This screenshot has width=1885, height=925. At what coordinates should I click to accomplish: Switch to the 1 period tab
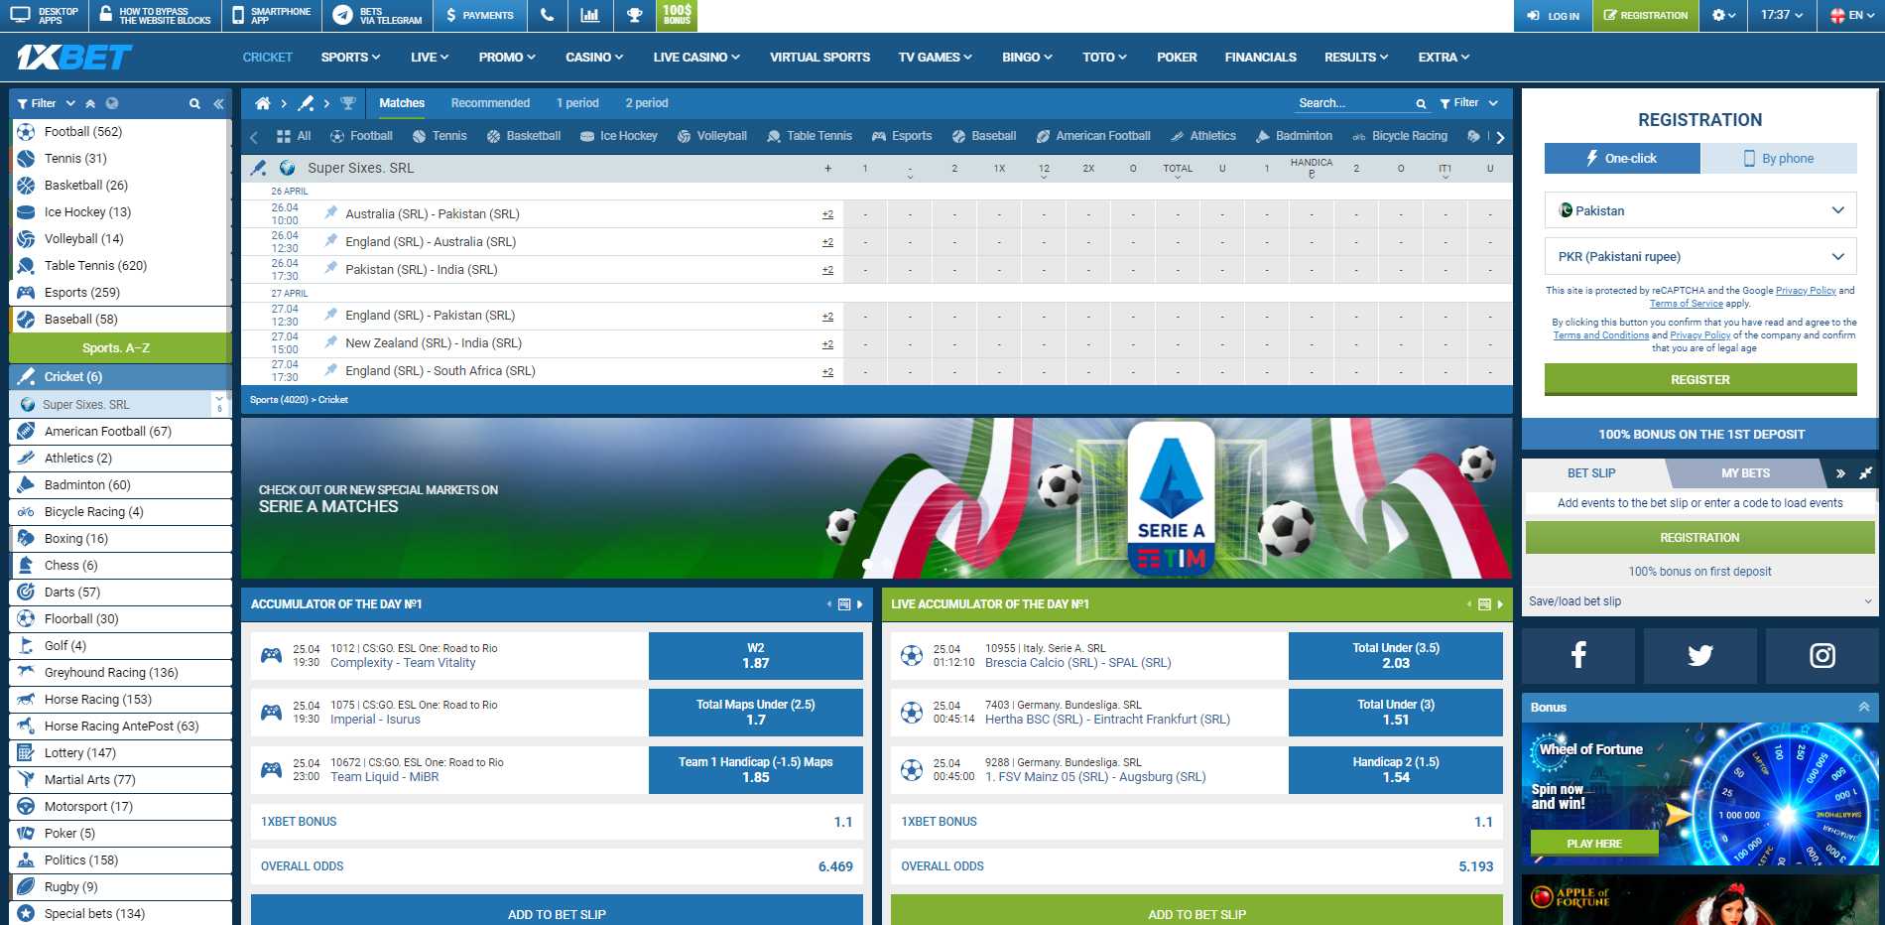(x=577, y=103)
